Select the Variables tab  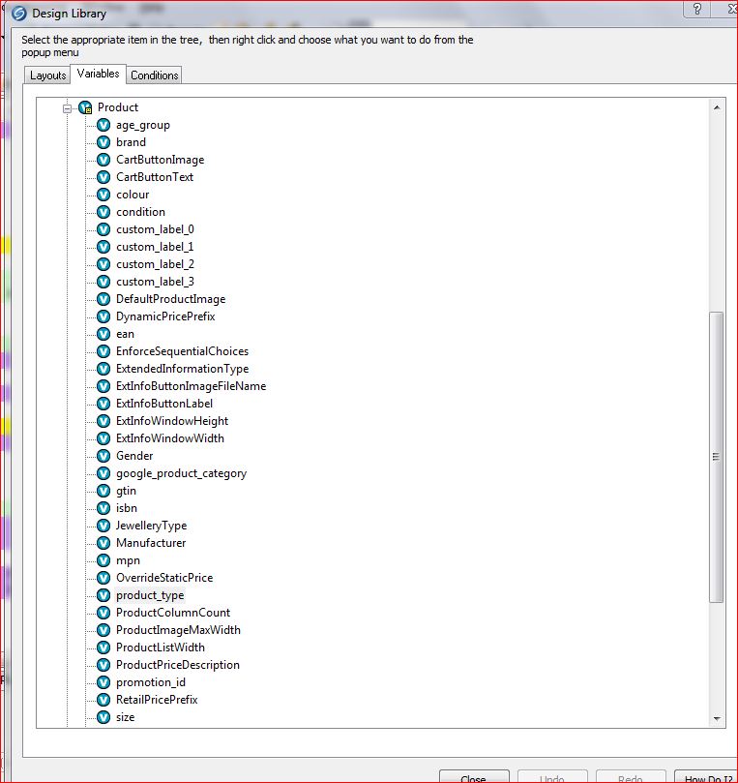[x=99, y=74]
